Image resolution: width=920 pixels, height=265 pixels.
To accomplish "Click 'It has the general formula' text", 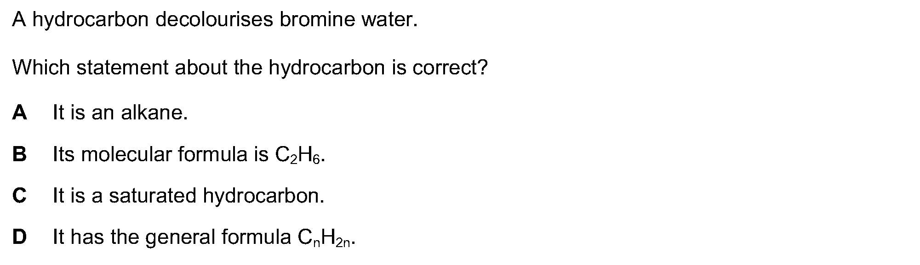I will point(172,237).
